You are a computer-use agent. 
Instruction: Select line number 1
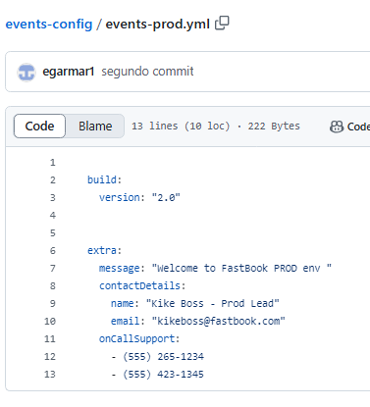52,163
